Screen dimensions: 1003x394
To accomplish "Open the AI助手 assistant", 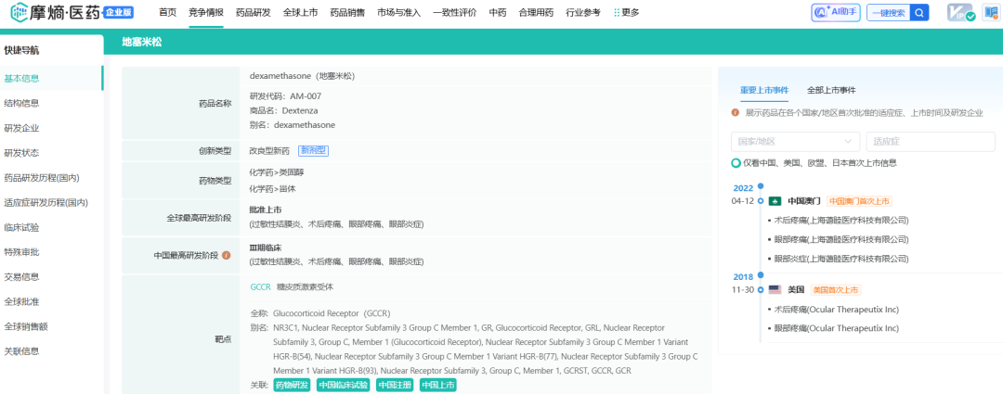I will (835, 12).
